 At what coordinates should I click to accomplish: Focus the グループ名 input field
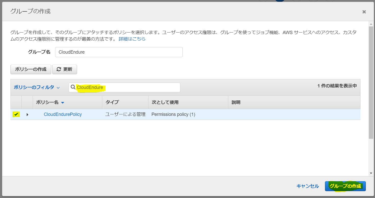[x=119, y=52]
